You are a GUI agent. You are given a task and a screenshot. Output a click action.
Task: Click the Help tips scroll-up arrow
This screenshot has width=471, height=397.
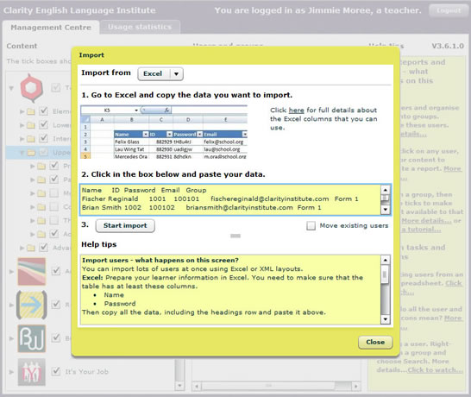(385, 260)
